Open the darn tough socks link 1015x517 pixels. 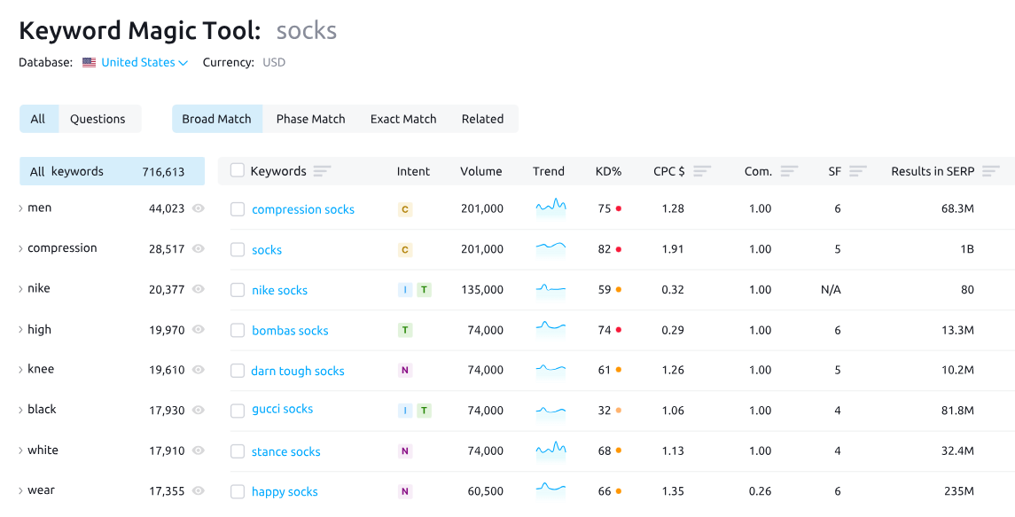pyautogui.click(x=298, y=371)
